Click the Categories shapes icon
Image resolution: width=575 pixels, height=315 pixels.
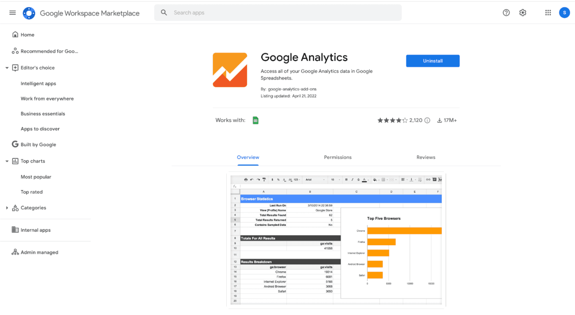(15, 208)
